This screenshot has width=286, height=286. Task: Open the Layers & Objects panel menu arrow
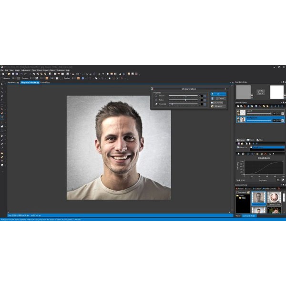(281, 102)
